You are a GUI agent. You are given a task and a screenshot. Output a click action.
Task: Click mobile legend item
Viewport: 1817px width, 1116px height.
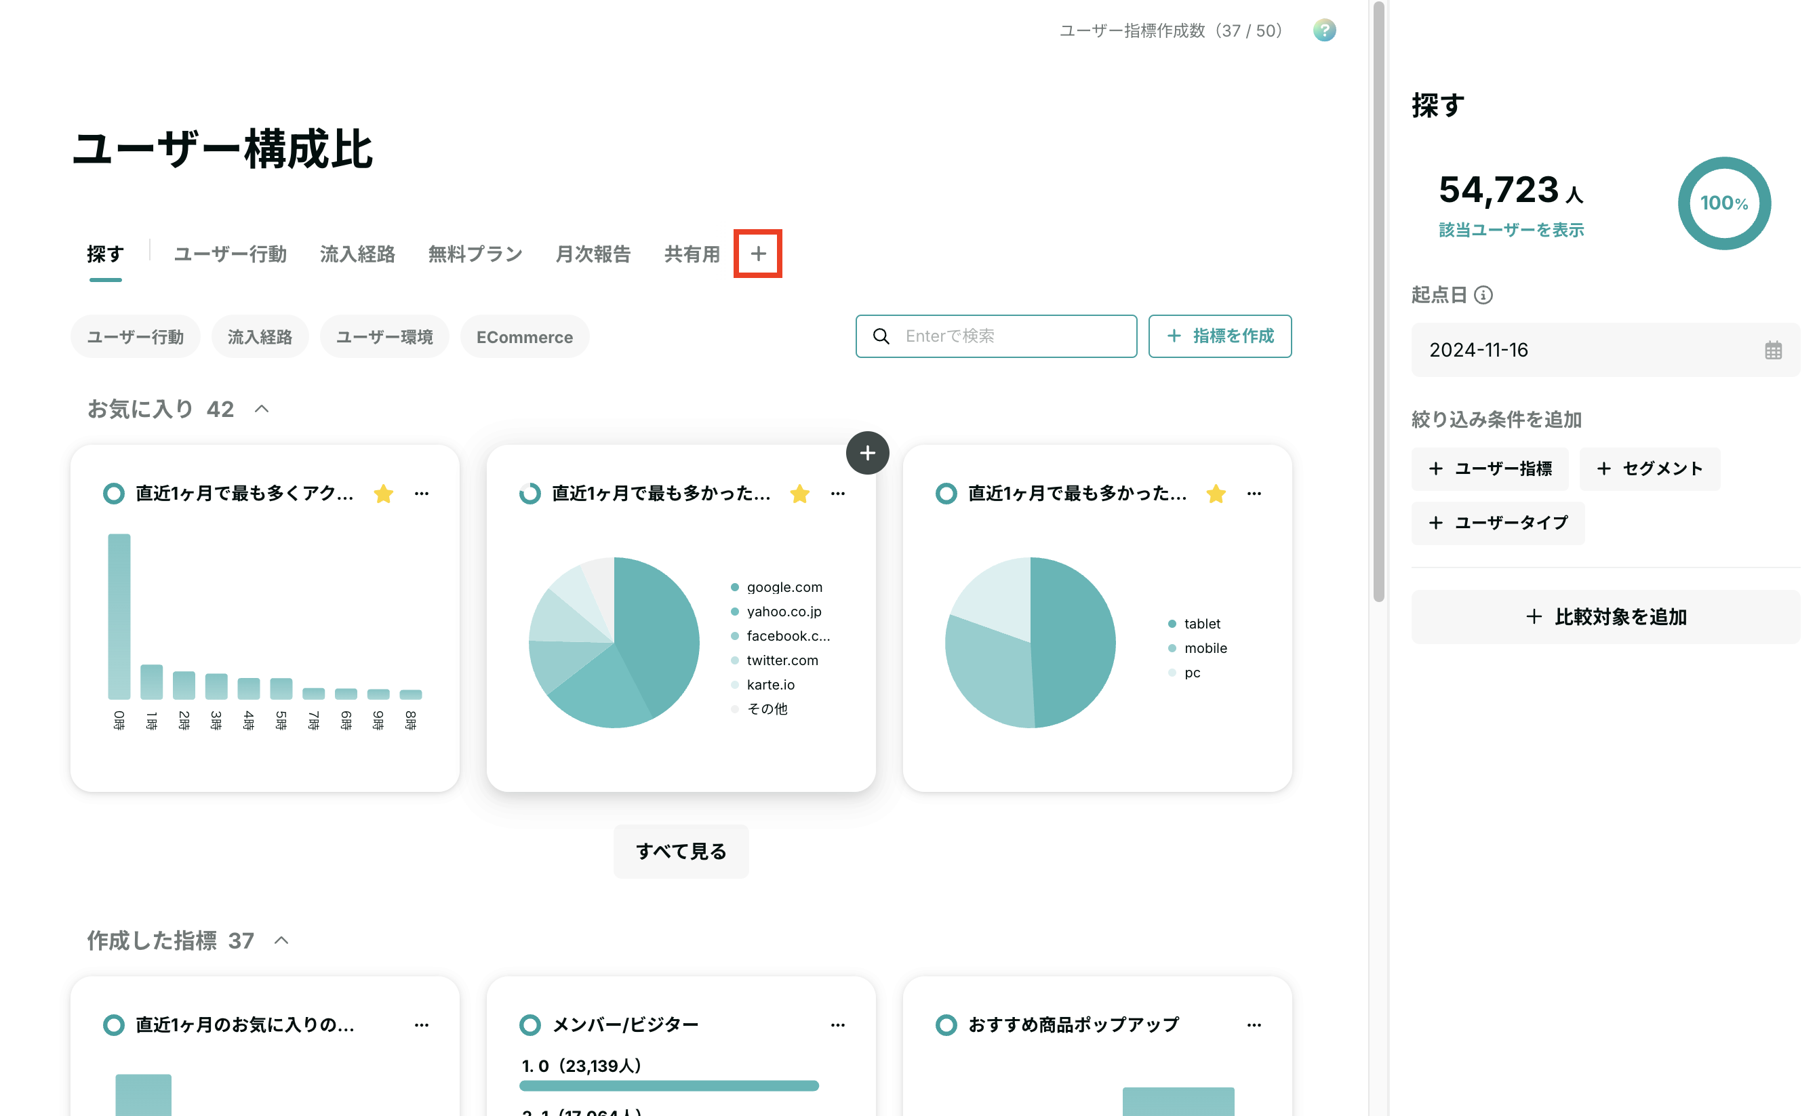(x=1197, y=649)
